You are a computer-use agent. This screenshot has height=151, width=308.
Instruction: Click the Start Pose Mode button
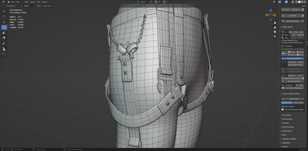(292, 21)
